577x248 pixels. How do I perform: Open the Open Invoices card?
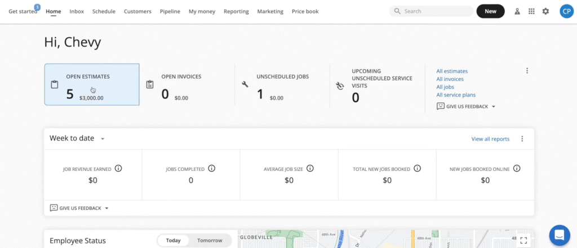[x=187, y=84]
